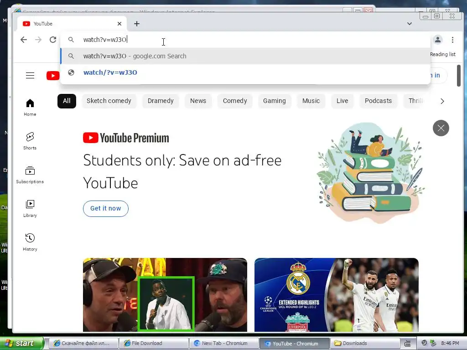Switch to the File Download taskbar item
467x350 pixels.
[154, 343]
